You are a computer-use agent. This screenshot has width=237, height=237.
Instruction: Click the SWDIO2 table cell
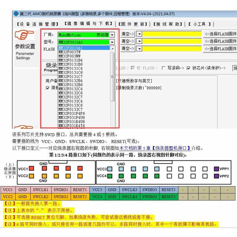pos(61,197)
